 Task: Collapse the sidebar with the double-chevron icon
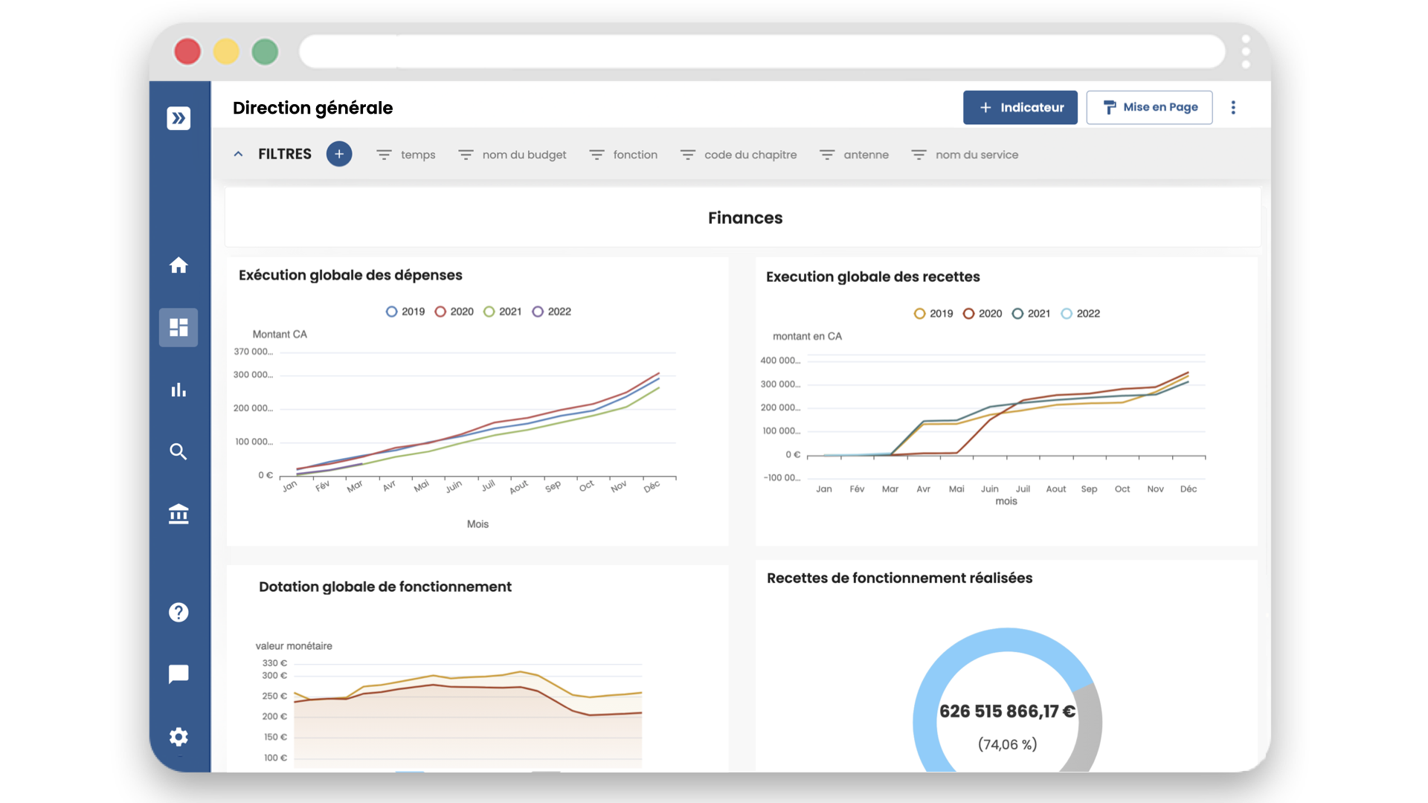click(178, 117)
